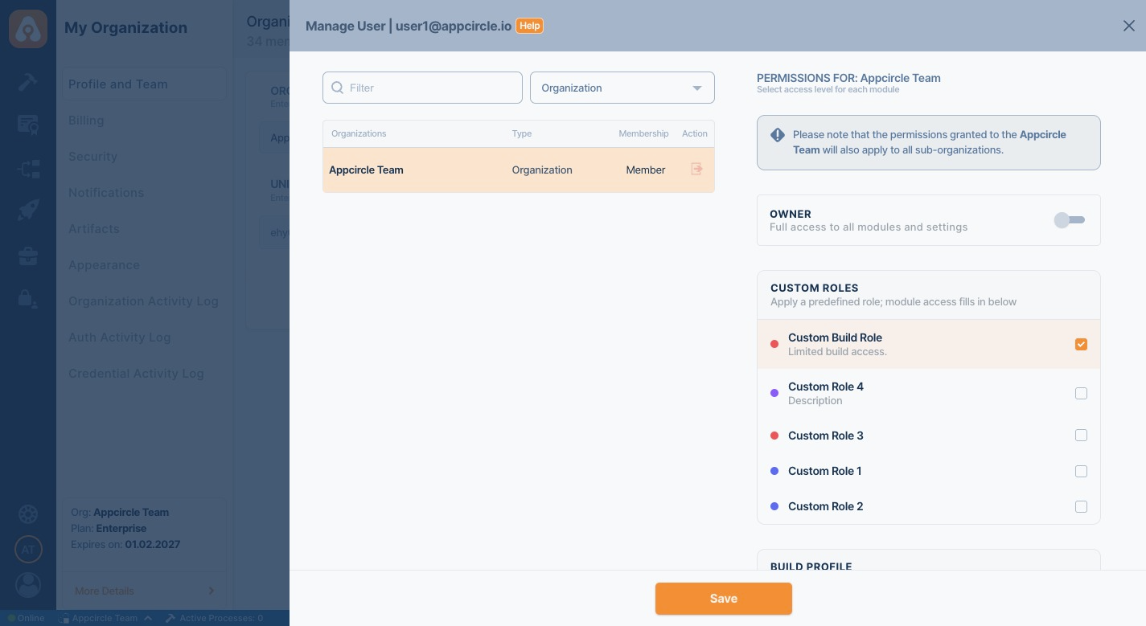Save the user permission changes
The height and width of the screenshot is (626, 1146).
[724, 599]
